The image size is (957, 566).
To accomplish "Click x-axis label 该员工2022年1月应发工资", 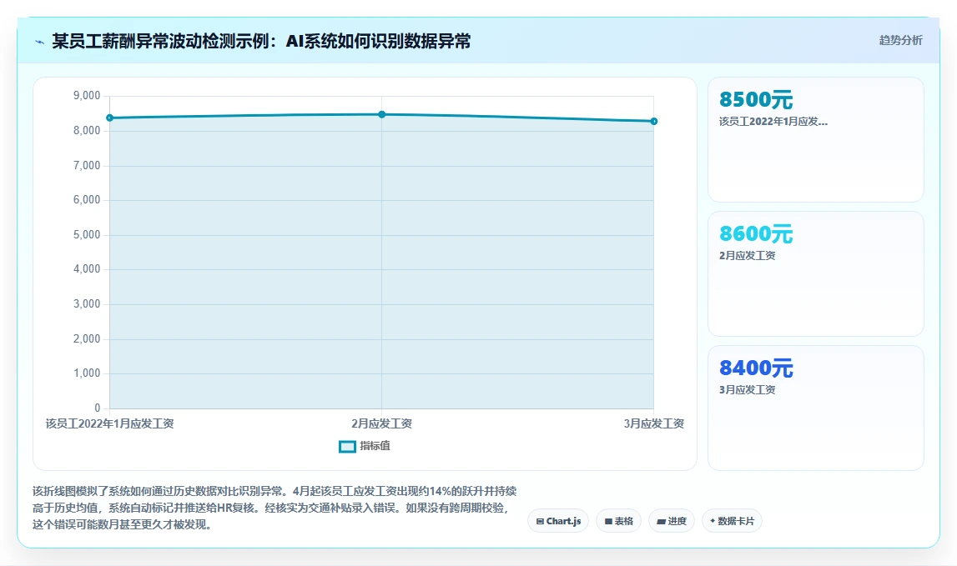I will (110, 423).
